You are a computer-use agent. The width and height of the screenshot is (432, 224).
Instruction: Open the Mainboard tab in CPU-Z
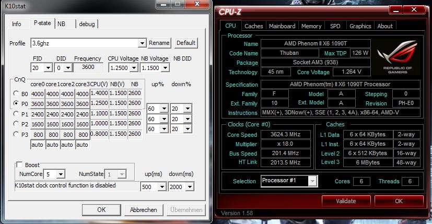click(282, 26)
